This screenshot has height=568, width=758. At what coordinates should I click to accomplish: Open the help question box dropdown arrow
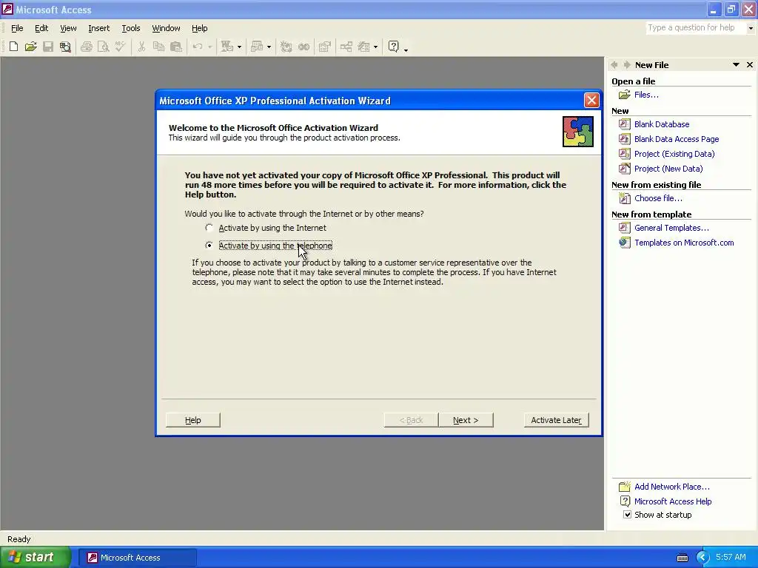click(751, 28)
